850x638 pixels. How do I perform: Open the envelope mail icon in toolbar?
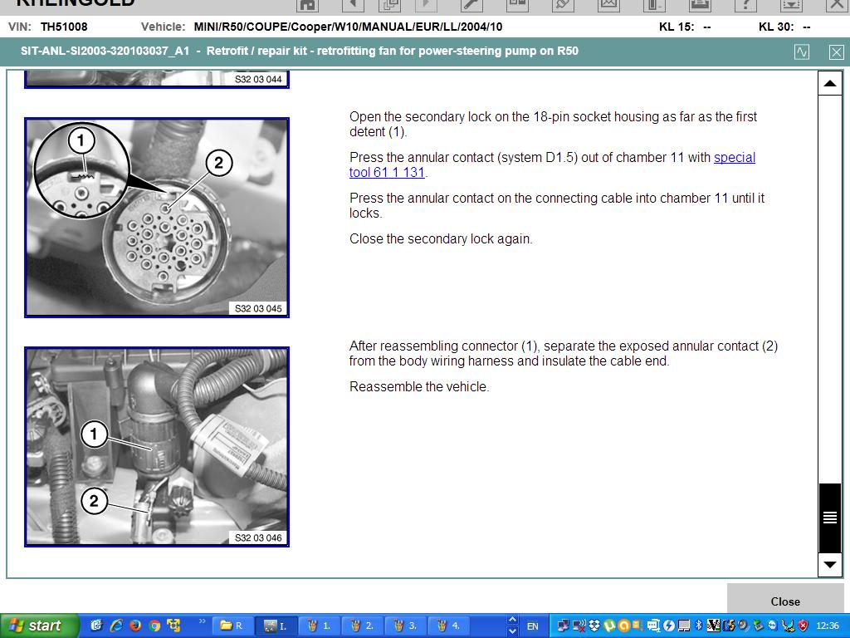pos(608,4)
